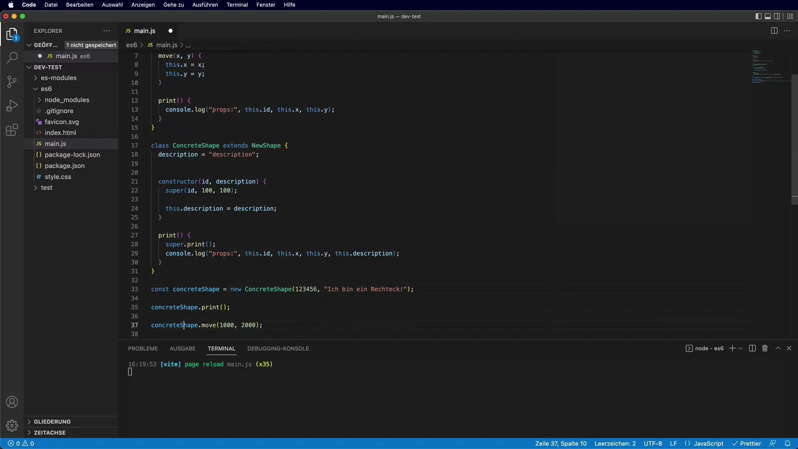
Task: Switch to the AUSGABE panel tab
Action: coord(182,348)
